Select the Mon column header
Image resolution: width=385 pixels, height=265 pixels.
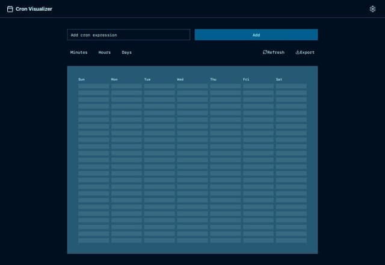point(114,79)
